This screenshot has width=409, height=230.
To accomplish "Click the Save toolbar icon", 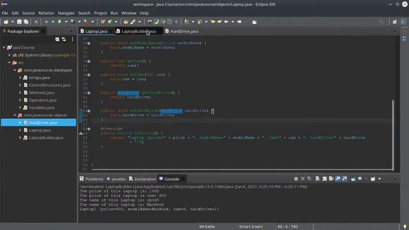I will (x=19, y=22).
